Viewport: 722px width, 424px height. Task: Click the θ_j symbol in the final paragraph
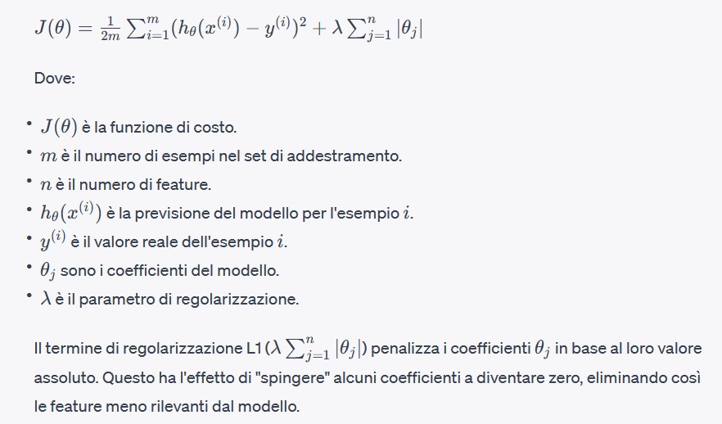coord(544,349)
